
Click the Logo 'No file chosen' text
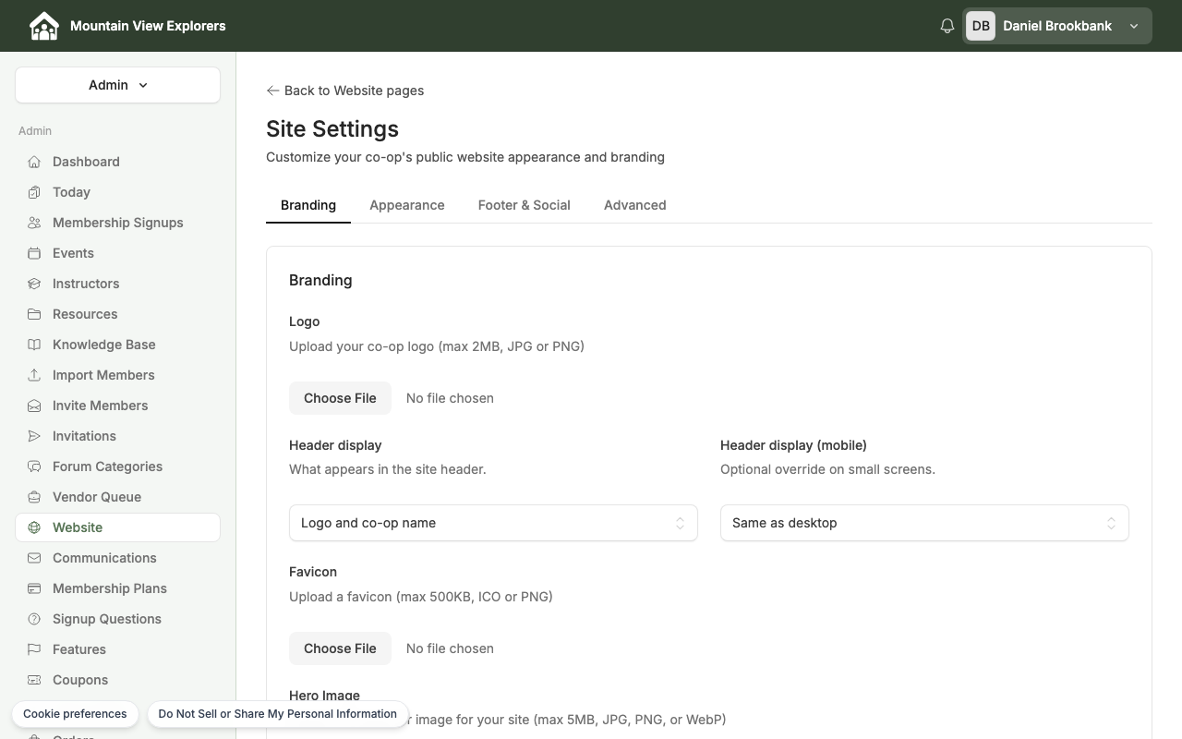point(450,398)
